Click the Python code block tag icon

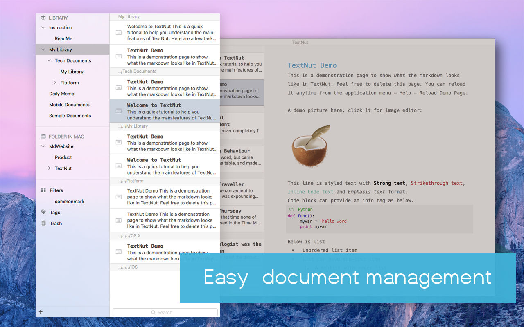[291, 209]
